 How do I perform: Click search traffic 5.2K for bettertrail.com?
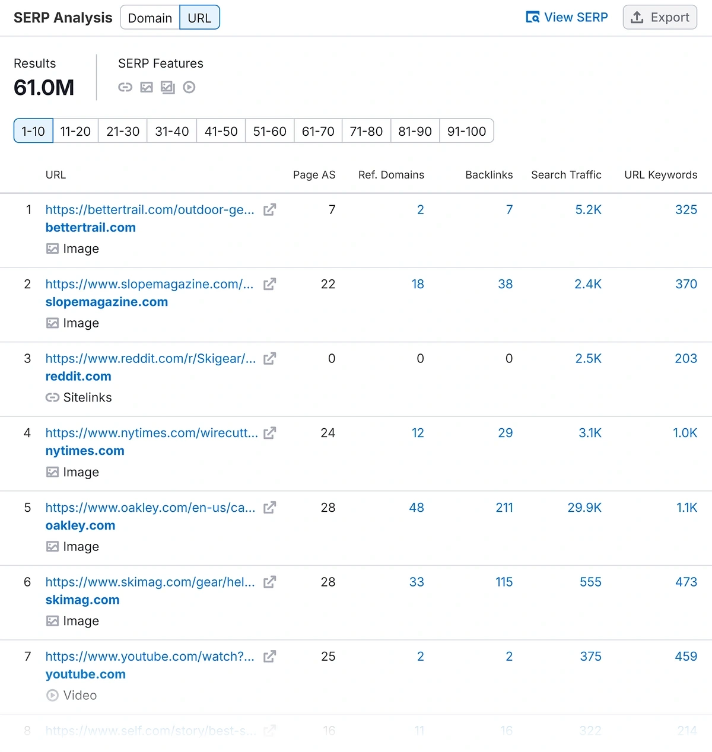point(588,209)
